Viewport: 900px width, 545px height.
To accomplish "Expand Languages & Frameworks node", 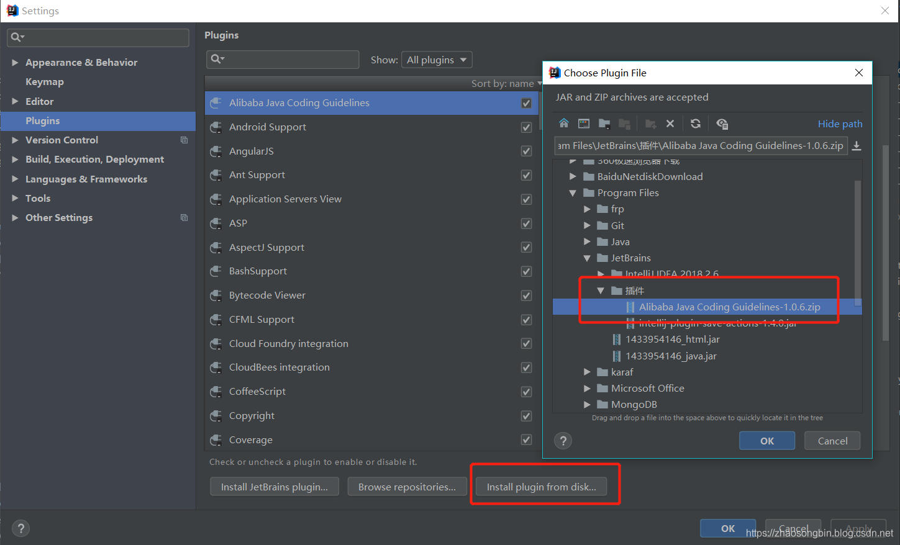I will click(x=15, y=179).
